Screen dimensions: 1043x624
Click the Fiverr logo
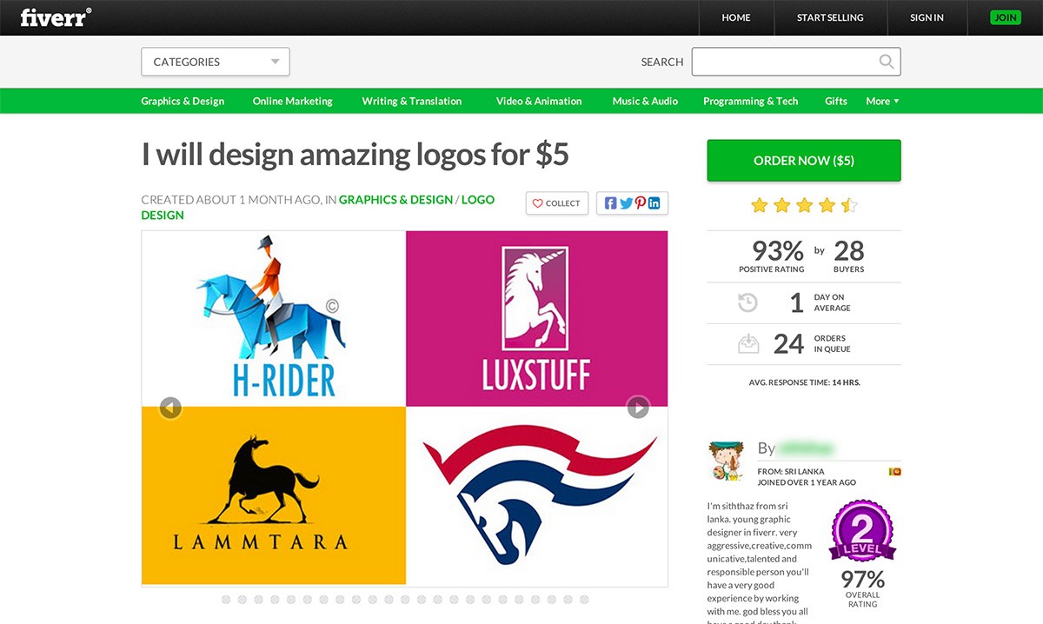pos(56,17)
